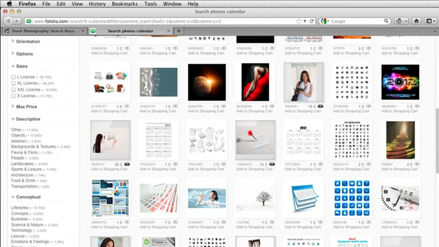Click the search magnifier in the Google box
This screenshot has height=247, width=439.
coord(386,21)
